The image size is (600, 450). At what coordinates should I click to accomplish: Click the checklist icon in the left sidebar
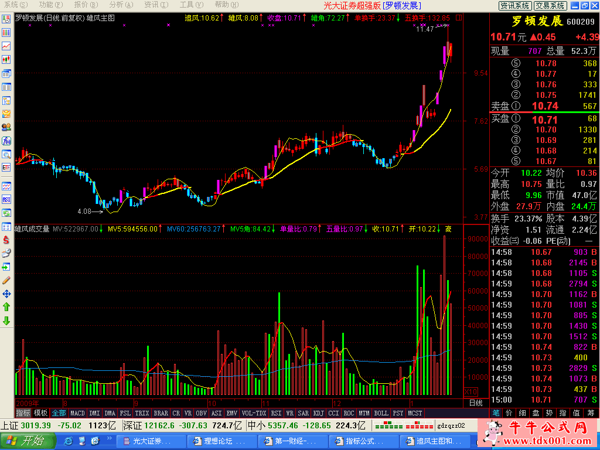tap(6, 19)
